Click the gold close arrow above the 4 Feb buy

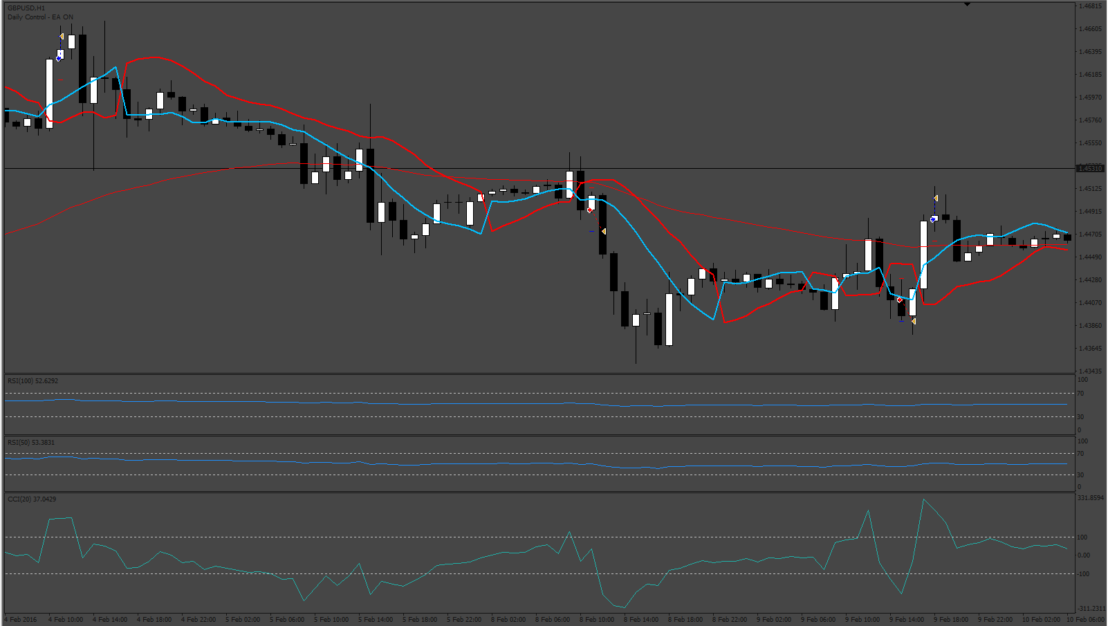coord(62,36)
